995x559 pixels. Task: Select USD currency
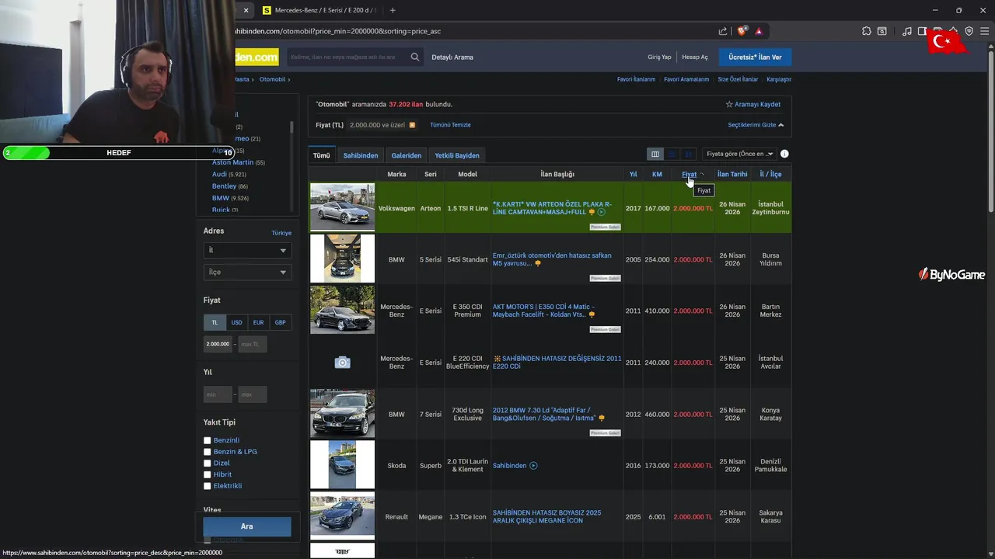[236, 322]
